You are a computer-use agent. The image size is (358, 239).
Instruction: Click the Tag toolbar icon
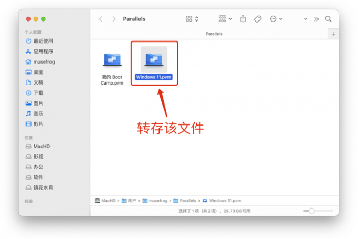pos(258,19)
